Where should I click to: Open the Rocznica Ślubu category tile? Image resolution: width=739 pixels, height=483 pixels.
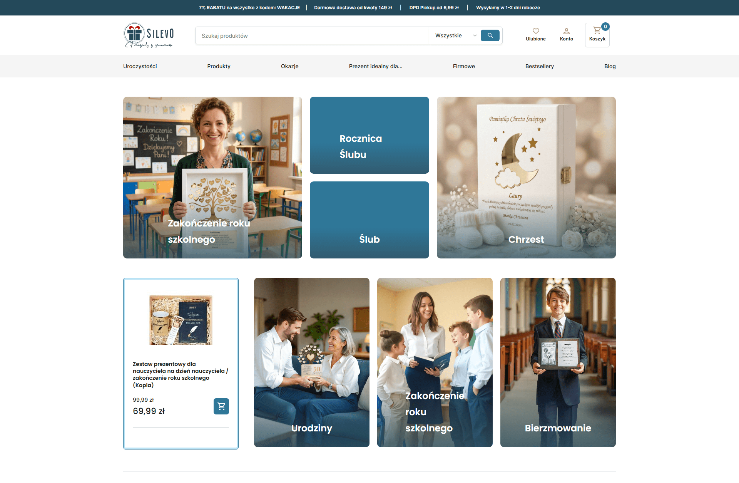click(369, 135)
